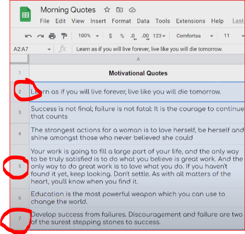Open the Format menu
245x234 pixels.
[122, 21]
